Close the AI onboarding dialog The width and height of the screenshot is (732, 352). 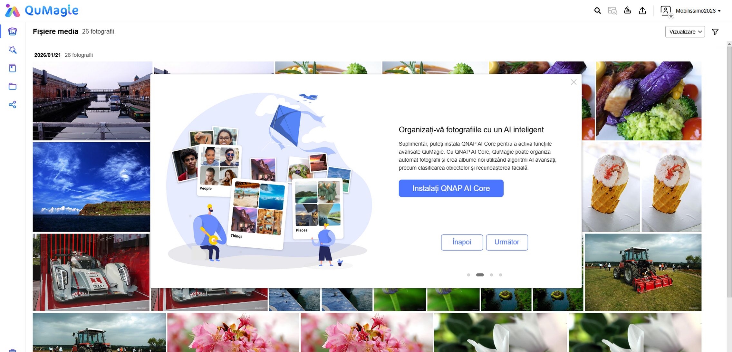tap(573, 82)
